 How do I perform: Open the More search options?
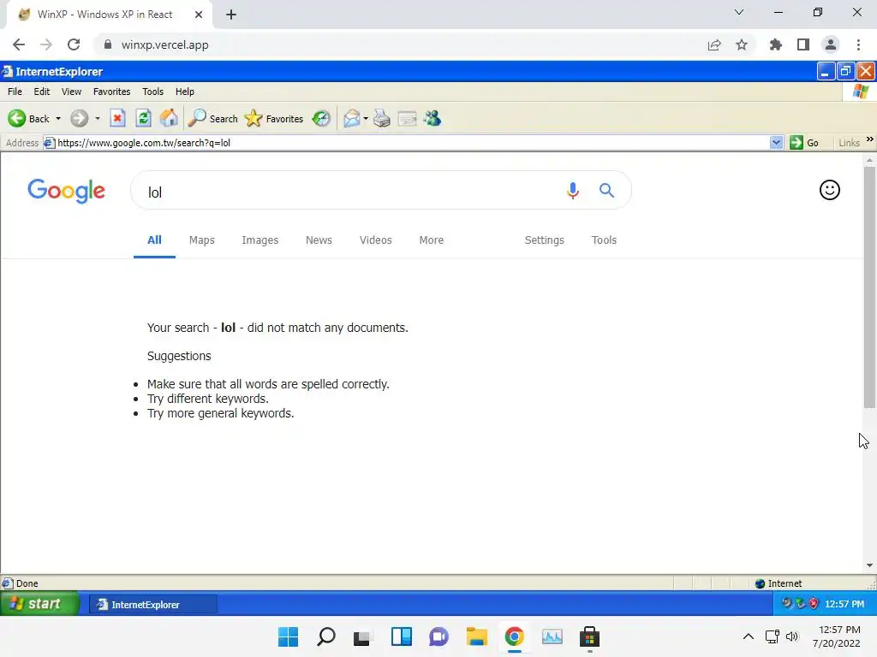[432, 240]
